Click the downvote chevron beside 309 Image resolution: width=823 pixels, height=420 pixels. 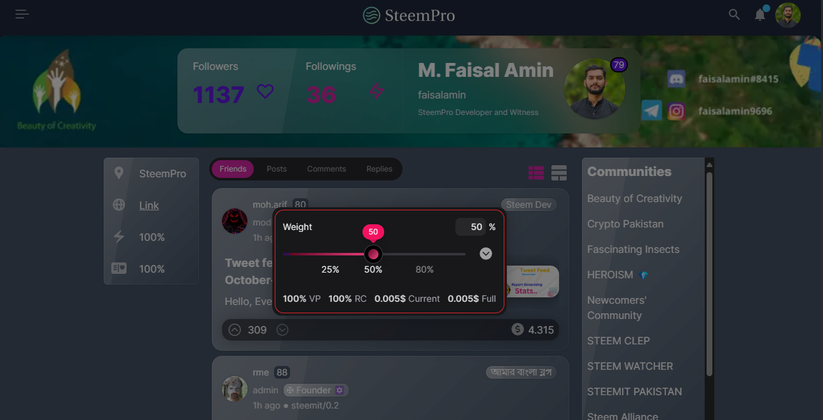pos(282,330)
